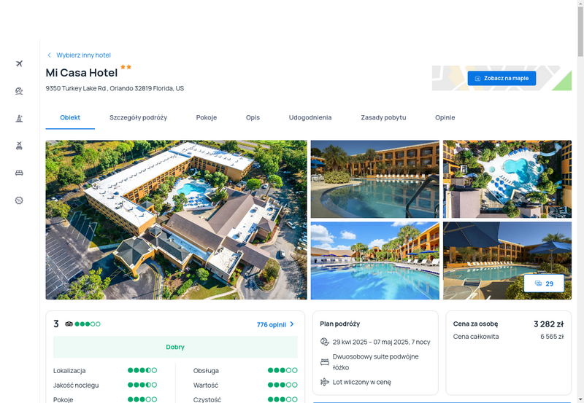Image resolution: width=584 pixels, height=403 pixels.
Task: Switch to the Opinie tab
Action: pyautogui.click(x=445, y=117)
